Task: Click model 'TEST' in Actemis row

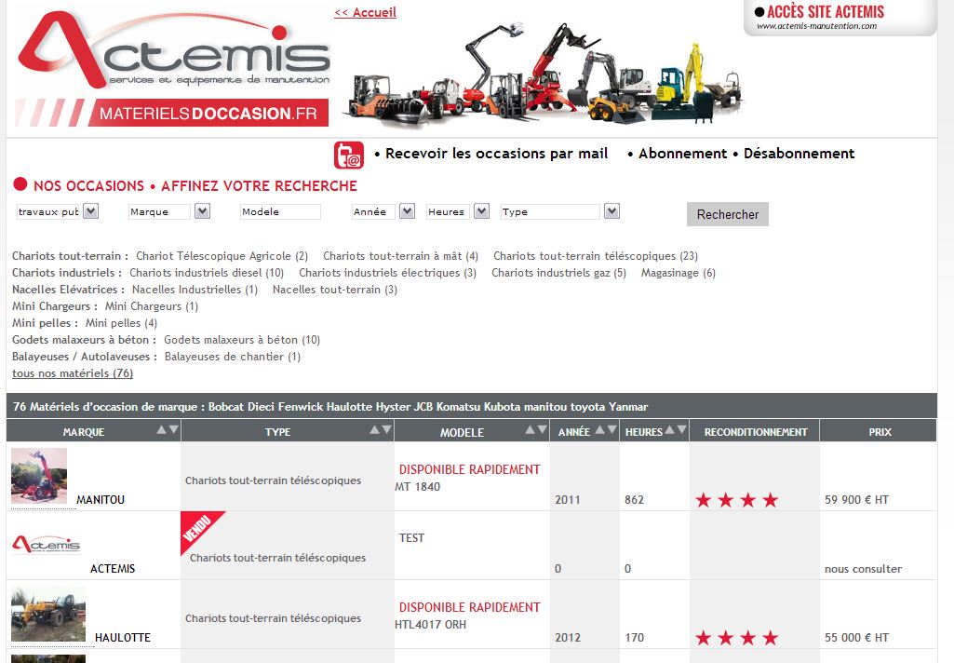Action: click(412, 538)
